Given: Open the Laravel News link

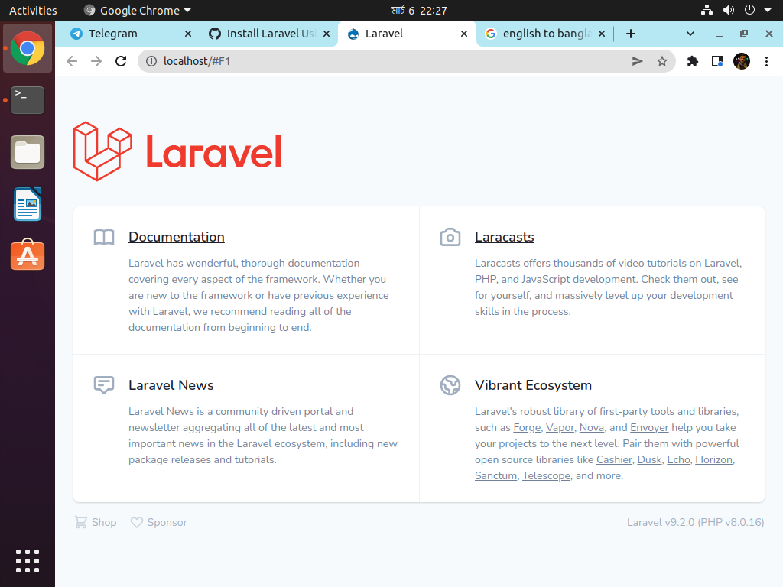Looking at the screenshot, I should [x=171, y=385].
